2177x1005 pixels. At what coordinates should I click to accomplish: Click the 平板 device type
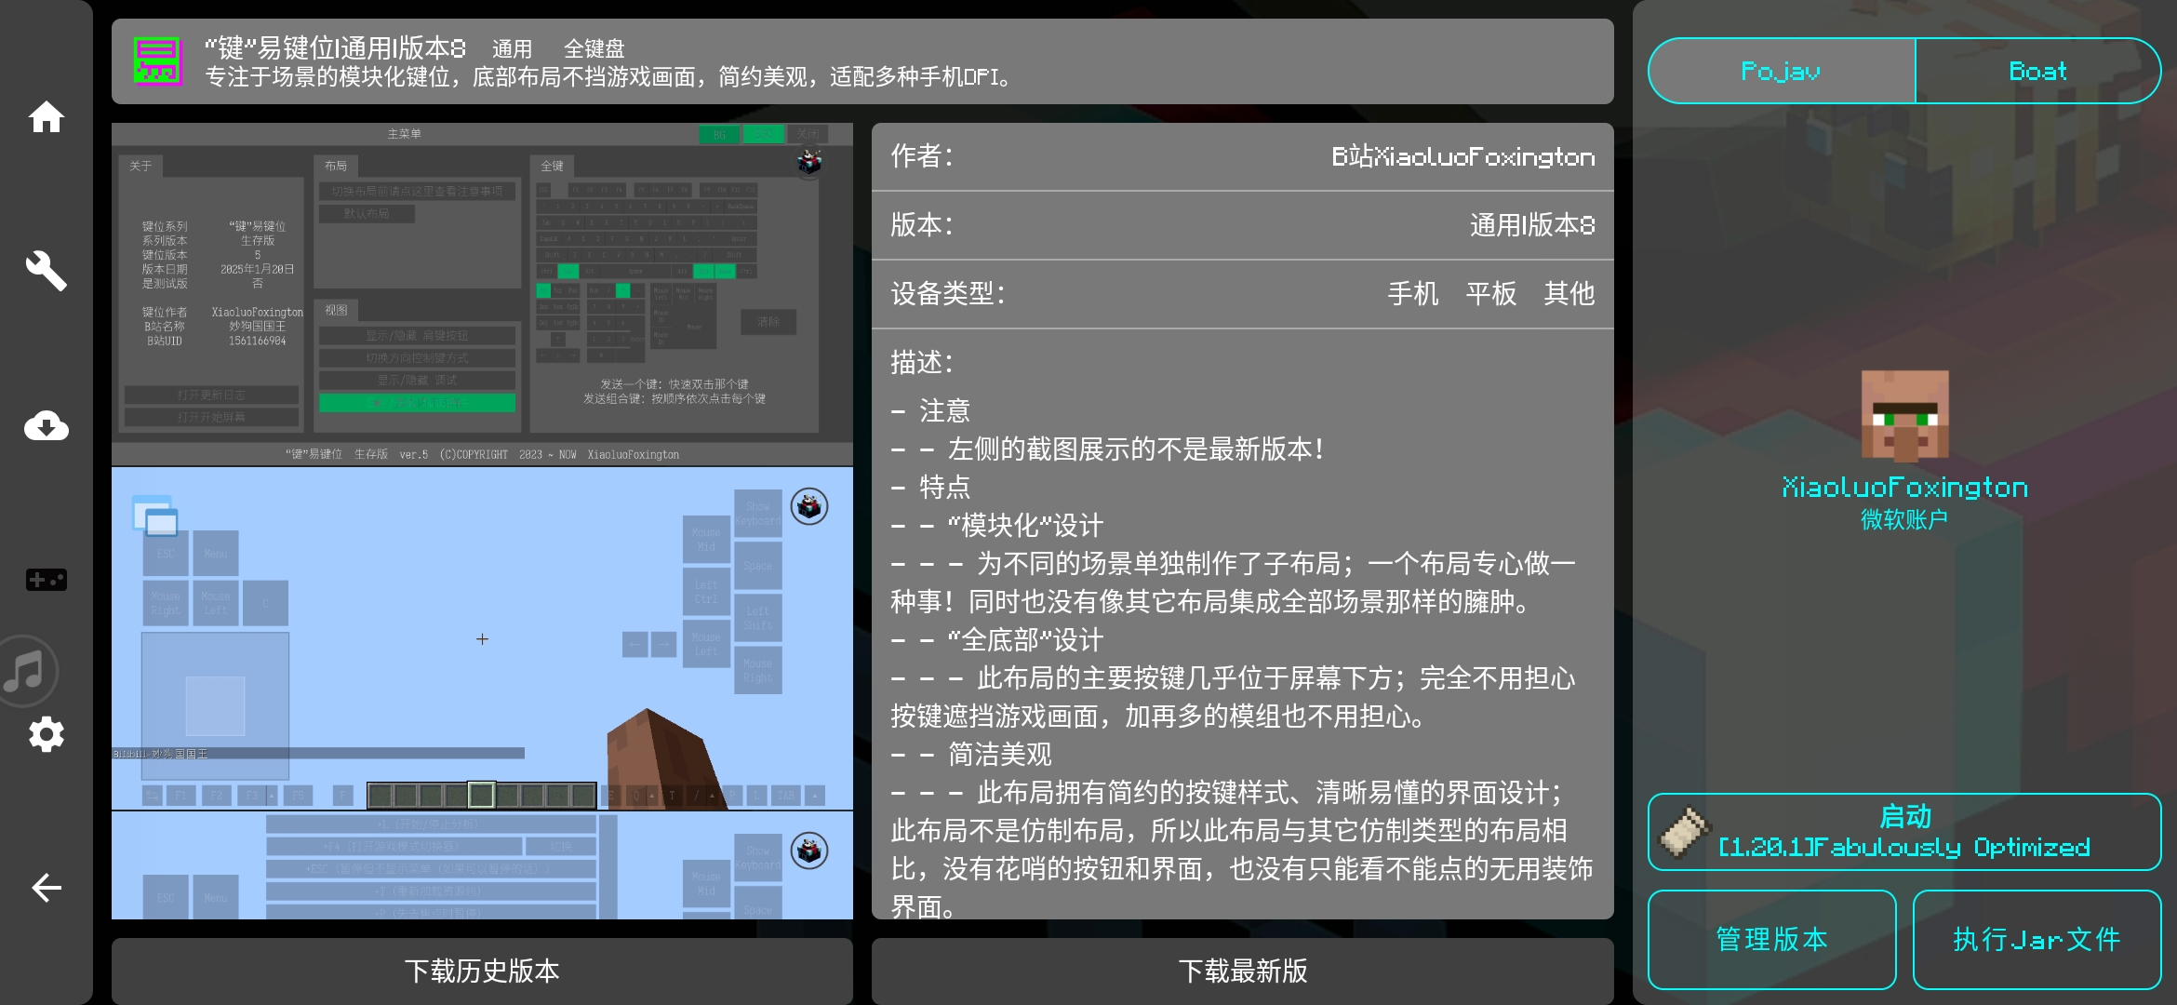pyautogui.click(x=1491, y=294)
